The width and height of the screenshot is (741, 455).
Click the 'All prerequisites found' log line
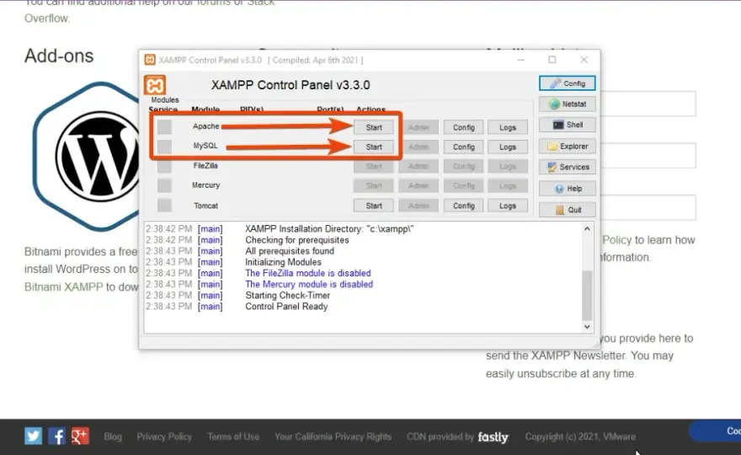pyautogui.click(x=289, y=251)
